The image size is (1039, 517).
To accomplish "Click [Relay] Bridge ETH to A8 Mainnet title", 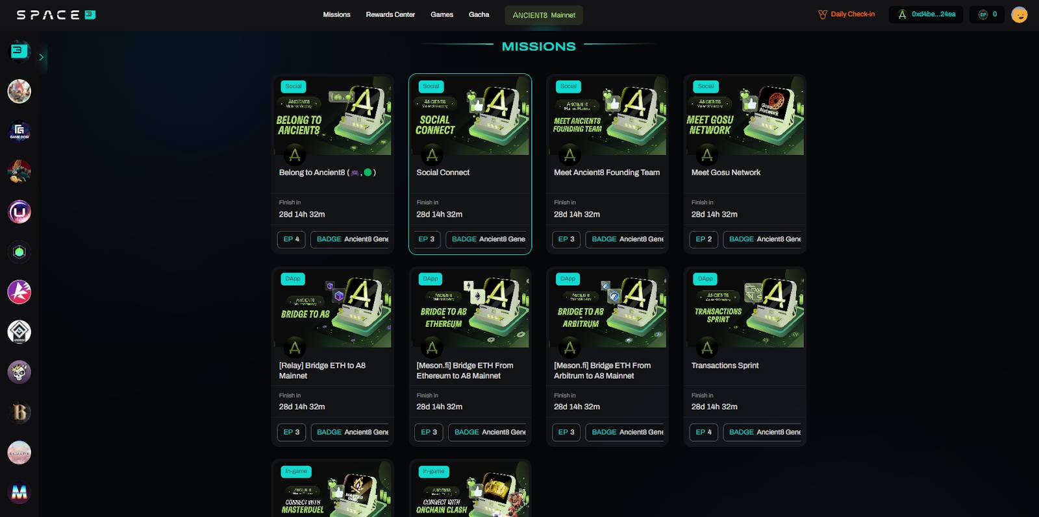I will (x=322, y=370).
